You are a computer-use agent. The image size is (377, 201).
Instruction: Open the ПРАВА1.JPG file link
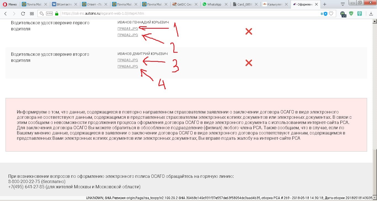(128, 28)
